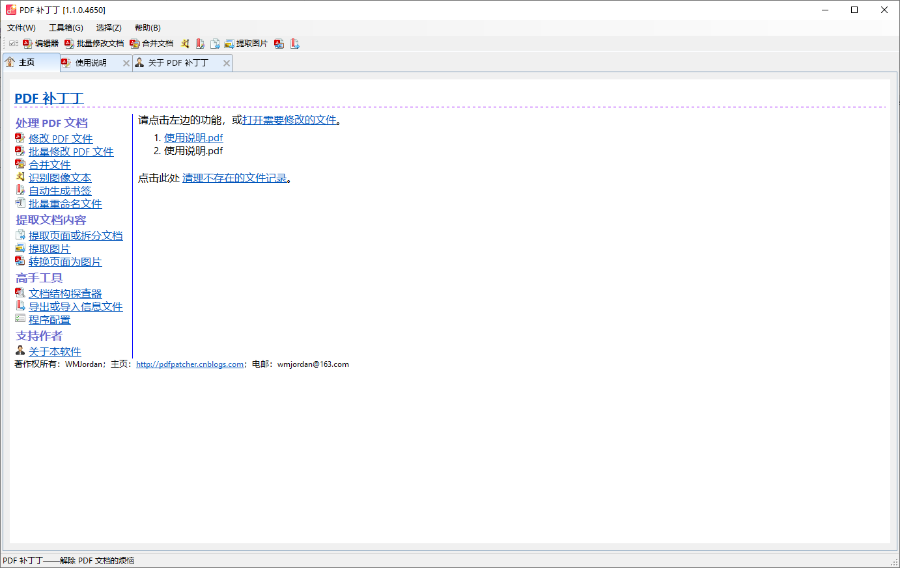Image resolution: width=900 pixels, height=568 pixels.
Task: Open the 文档结构探查器 link
Action: click(65, 293)
